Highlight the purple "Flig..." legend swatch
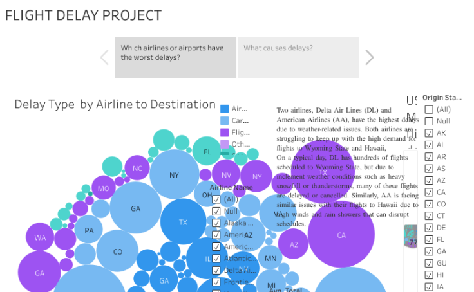 (x=224, y=132)
